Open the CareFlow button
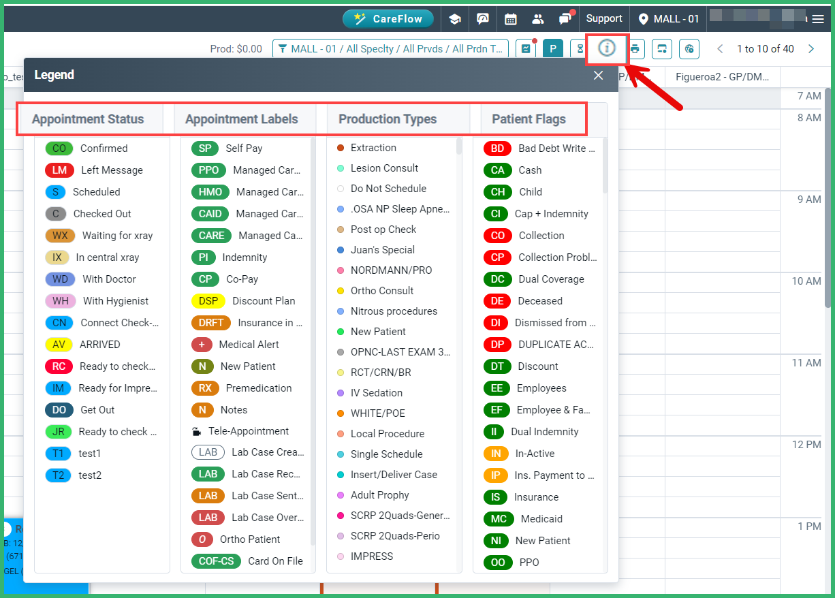This screenshot has width=835, height=598. [388, 18]
